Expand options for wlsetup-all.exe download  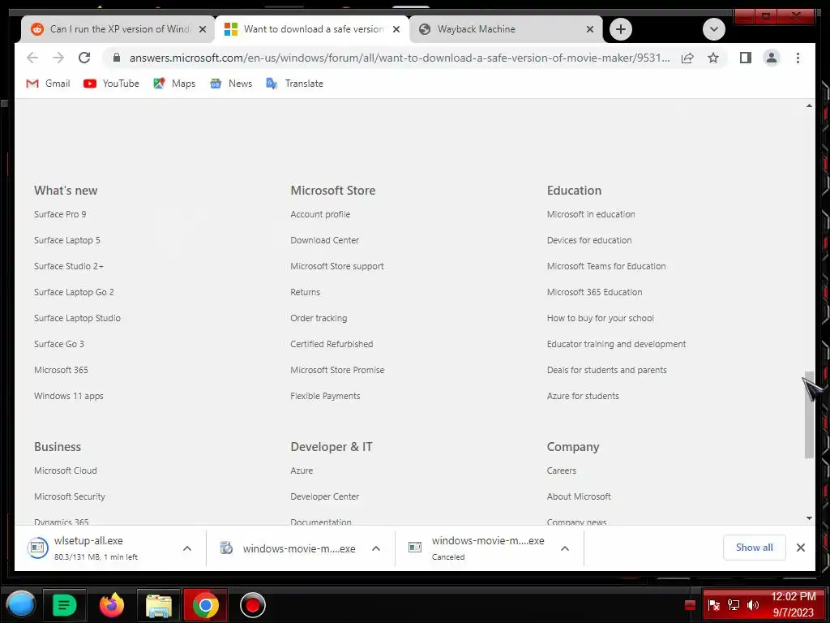click(x=187, y=548)
